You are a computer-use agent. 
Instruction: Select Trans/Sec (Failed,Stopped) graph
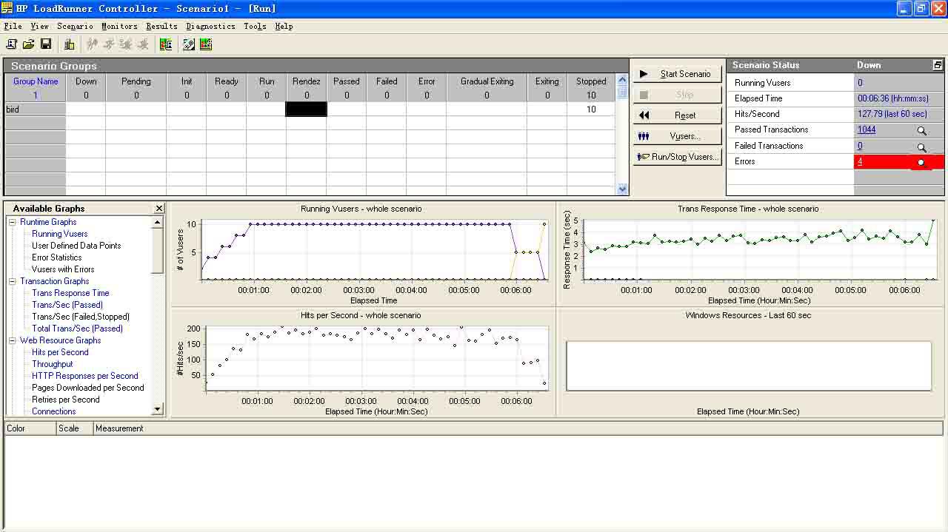click(x=81, y=317)
